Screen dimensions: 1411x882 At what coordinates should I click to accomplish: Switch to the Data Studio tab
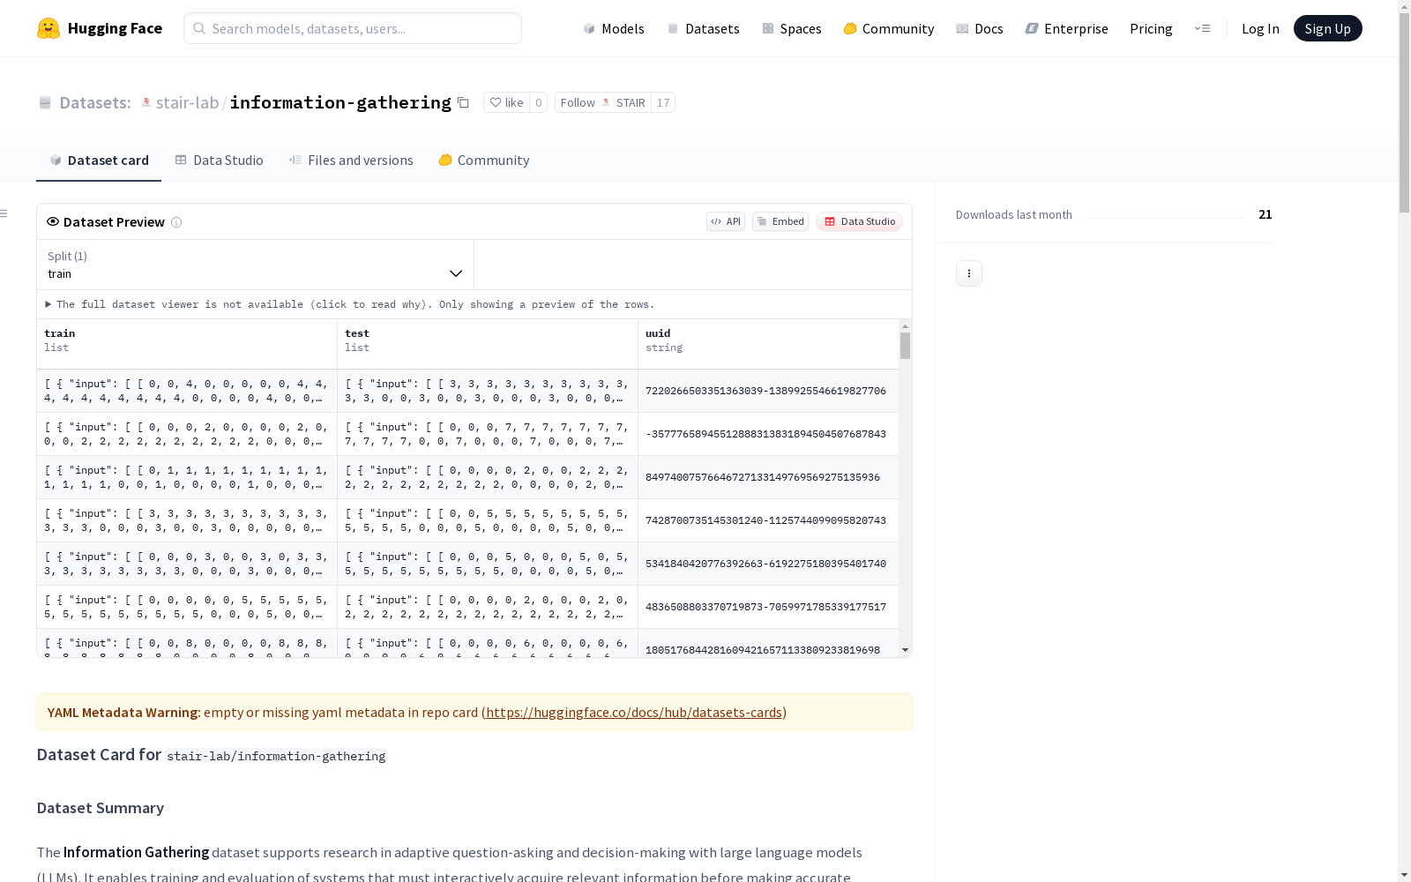pos(219,160)
